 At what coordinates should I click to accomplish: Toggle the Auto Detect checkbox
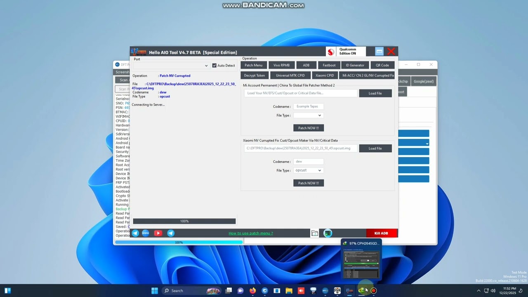pyautogui.click(x=214, y=65)
